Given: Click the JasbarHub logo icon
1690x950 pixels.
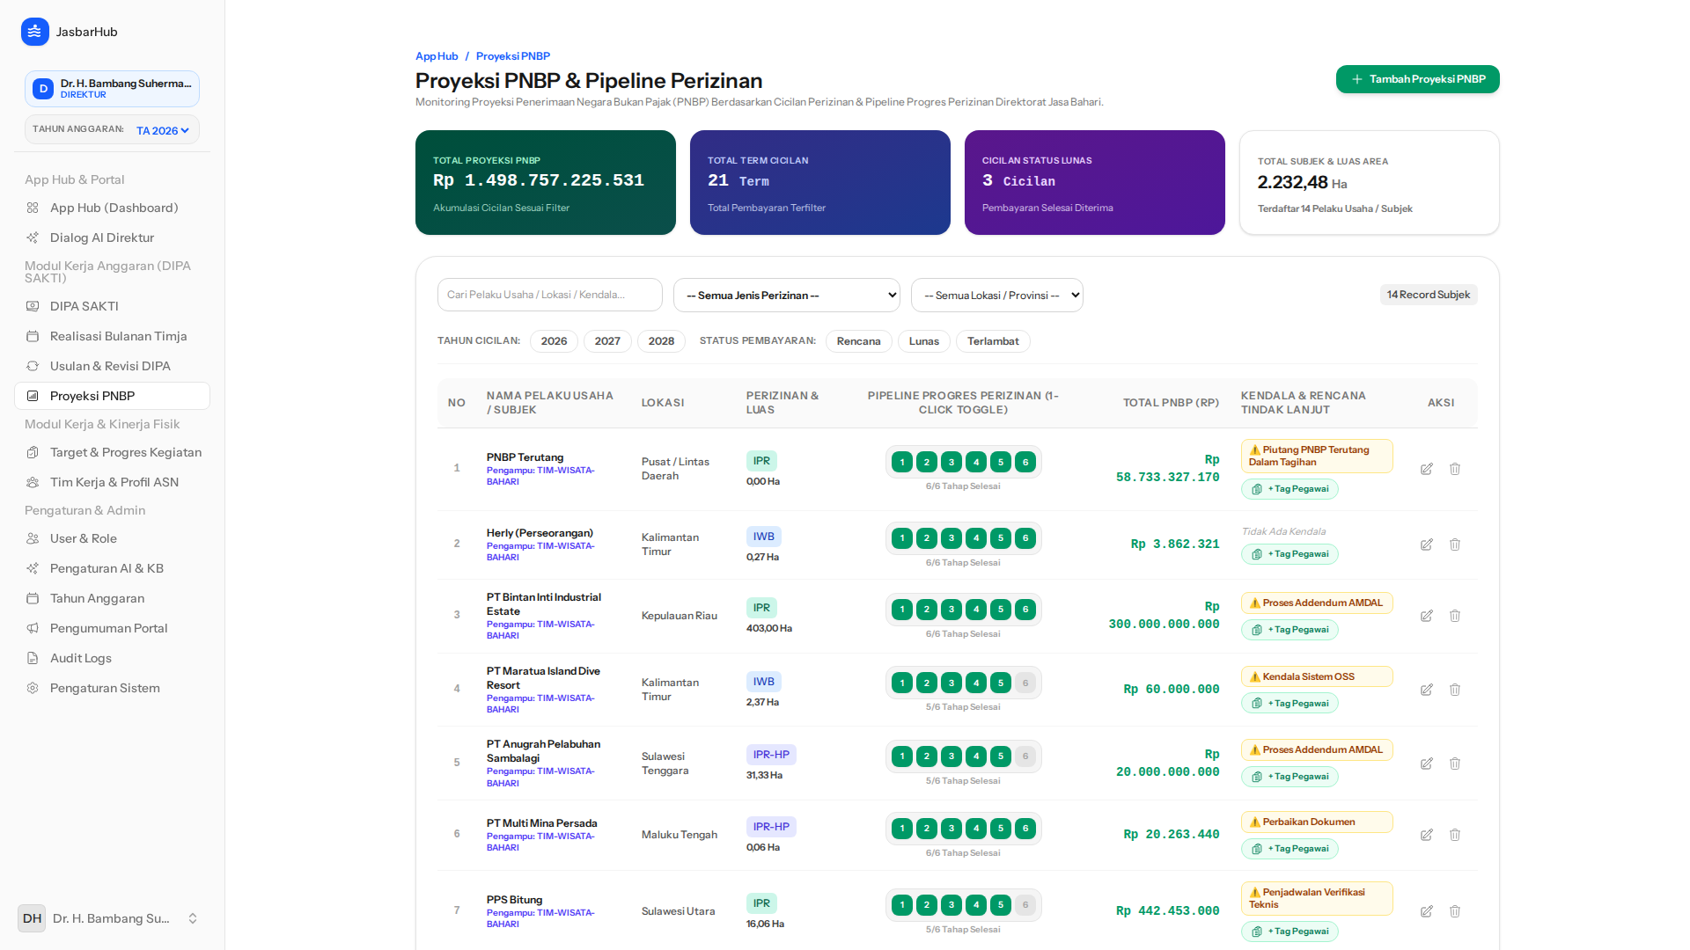Looking at the screenshot, I should click(35, 32).
